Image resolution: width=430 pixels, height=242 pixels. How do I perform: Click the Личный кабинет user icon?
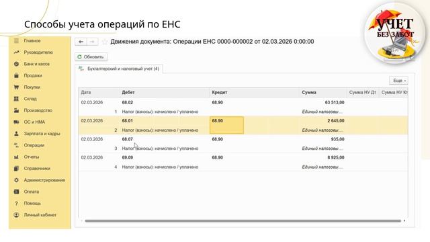(x=16, y=215)
